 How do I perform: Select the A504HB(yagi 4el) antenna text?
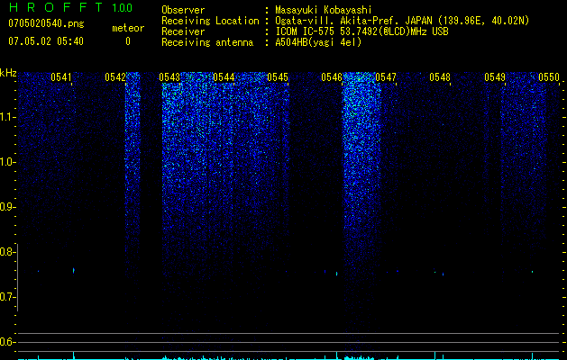pyautogui.click(x=318, y=42)
